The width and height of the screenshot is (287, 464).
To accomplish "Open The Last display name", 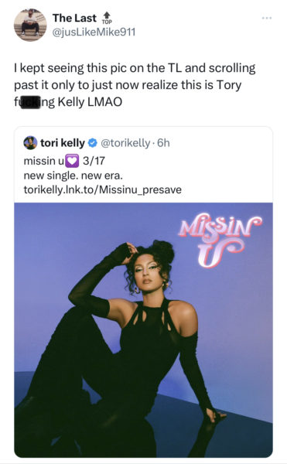I will click(74, 19).
